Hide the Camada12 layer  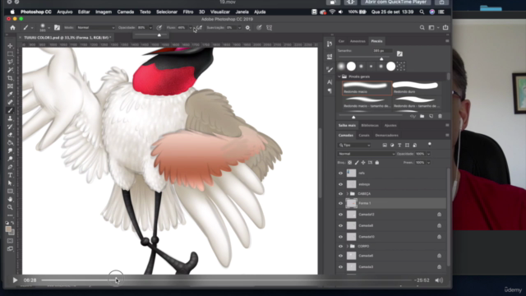click(x=340, y=215)
